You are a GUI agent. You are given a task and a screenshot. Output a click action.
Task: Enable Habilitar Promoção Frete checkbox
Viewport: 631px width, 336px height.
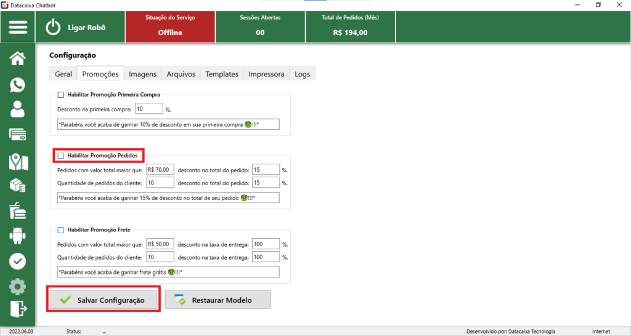click(61, 230)
